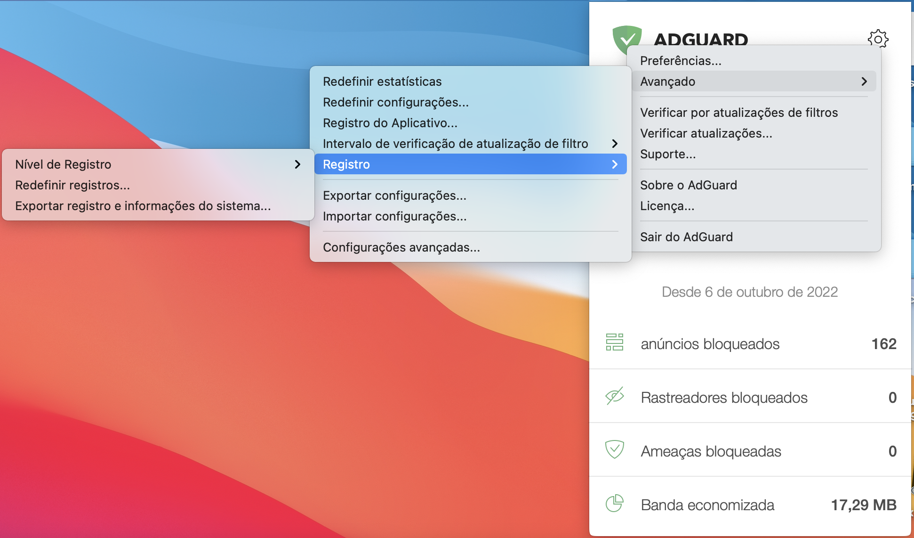Select Intervalo de verificação de atualização de filtro
This screenshot has height=538, width=914.
pos(471,144)
